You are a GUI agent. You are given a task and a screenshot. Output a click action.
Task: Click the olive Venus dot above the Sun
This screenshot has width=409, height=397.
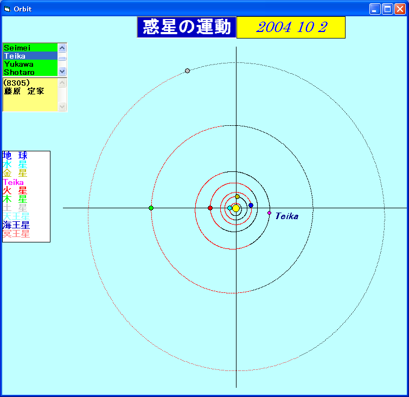pyautogui.click(x=237, y=196)
